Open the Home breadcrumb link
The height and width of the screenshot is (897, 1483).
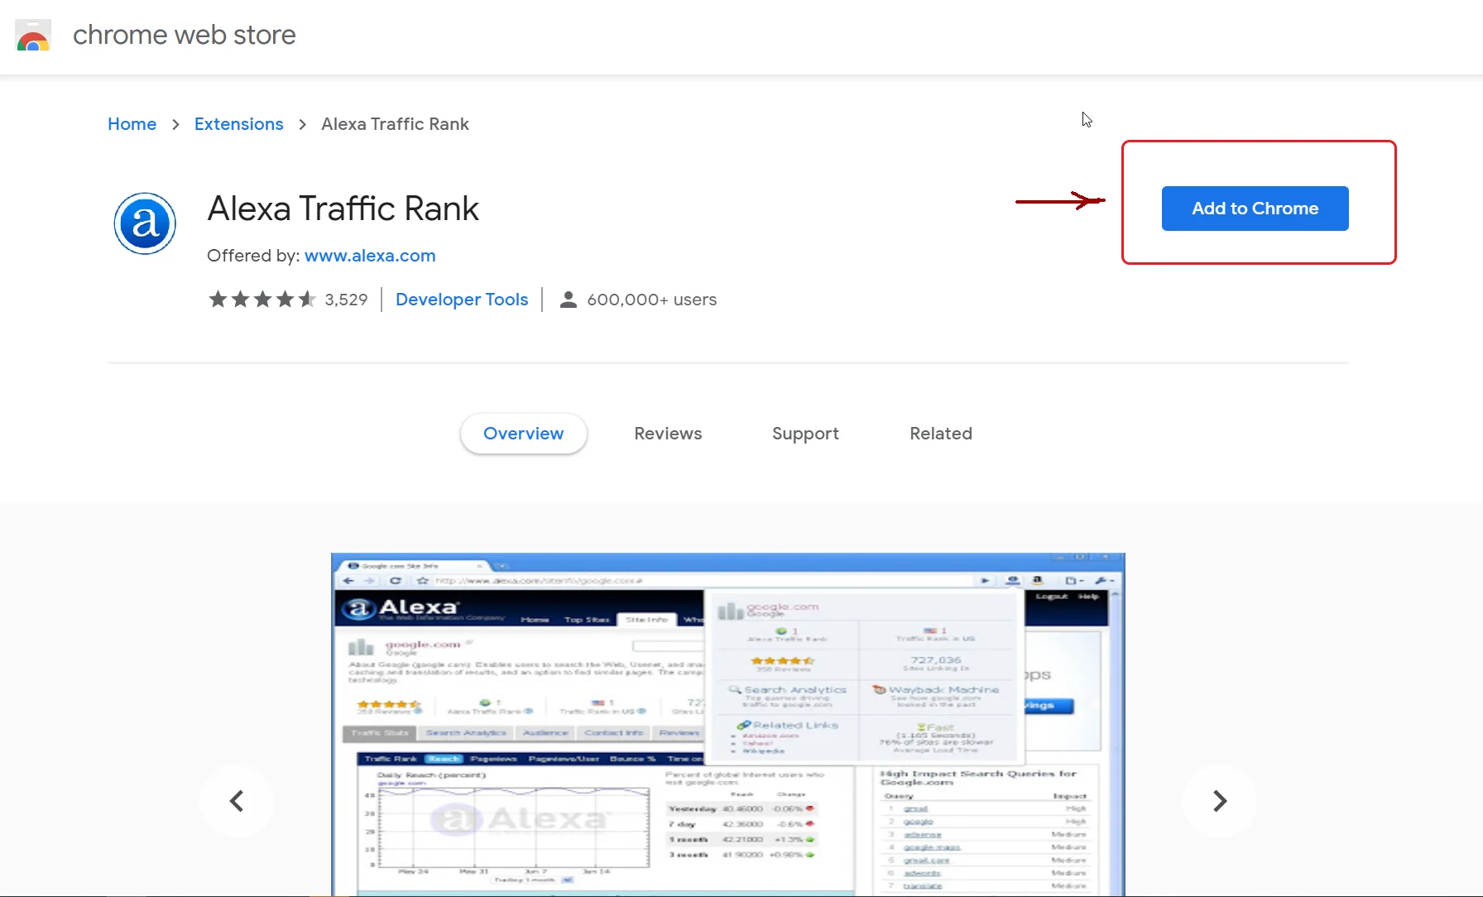click(132, 124)
